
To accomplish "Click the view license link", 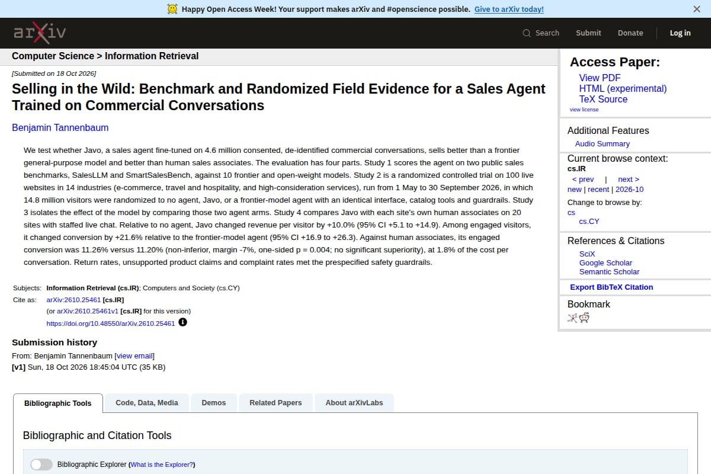I will (584, 110).
